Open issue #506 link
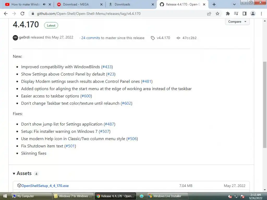 pyautogui.click(x=132, y=139)
